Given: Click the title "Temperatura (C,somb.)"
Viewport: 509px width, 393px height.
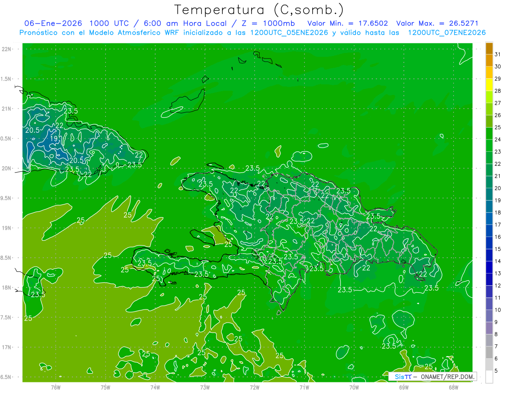Looking at the screenshot, I should tap(259, 10).
